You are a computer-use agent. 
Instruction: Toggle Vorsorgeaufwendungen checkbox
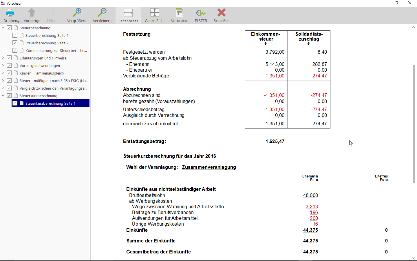click(9, 66)
